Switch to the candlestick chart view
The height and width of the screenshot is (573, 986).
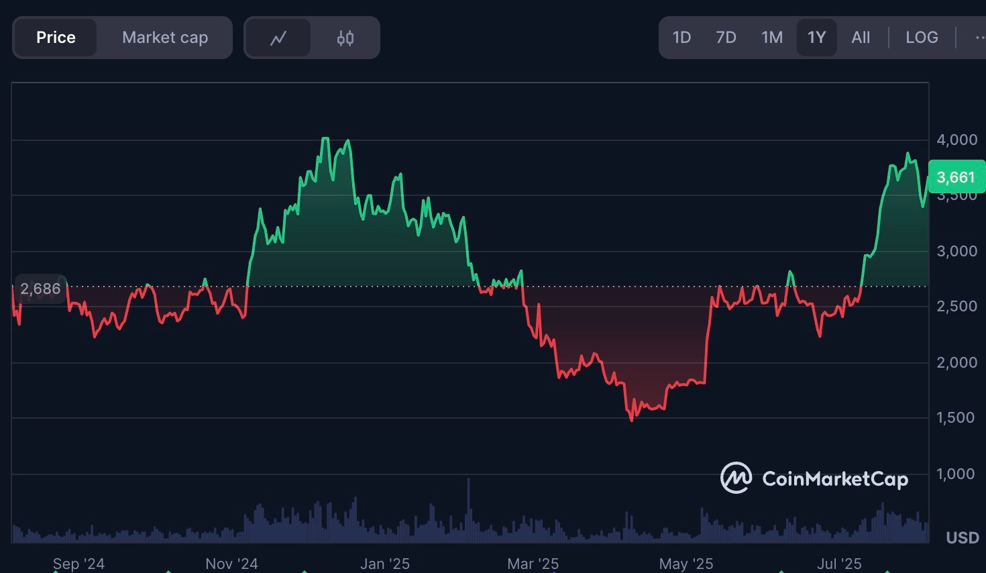(x=345, y=38)
